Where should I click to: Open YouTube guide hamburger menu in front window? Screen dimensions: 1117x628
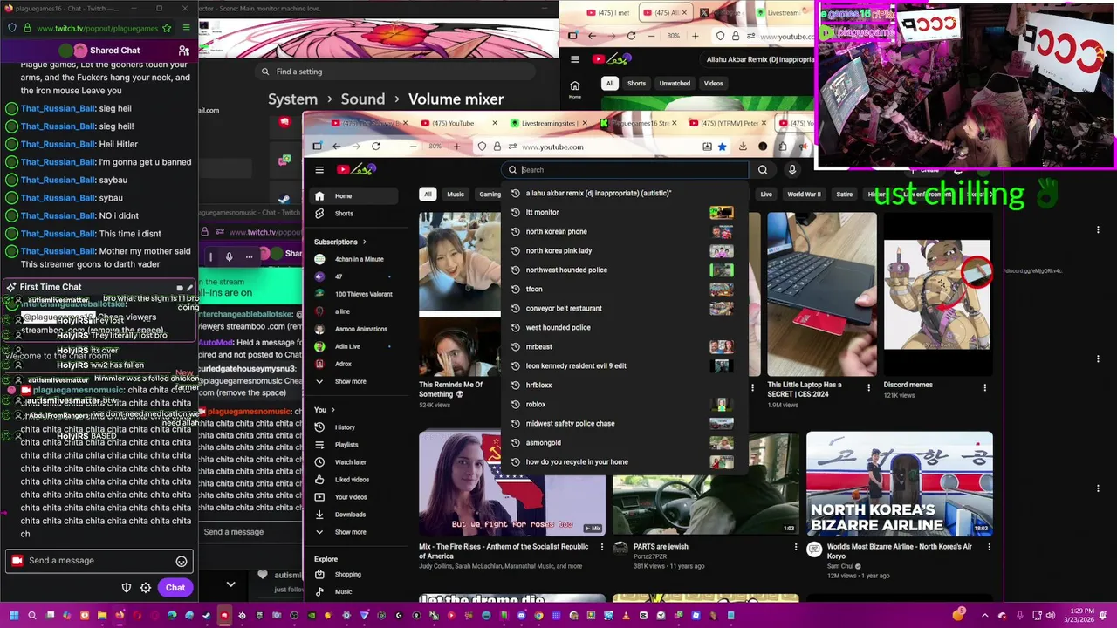pos(319,170)
